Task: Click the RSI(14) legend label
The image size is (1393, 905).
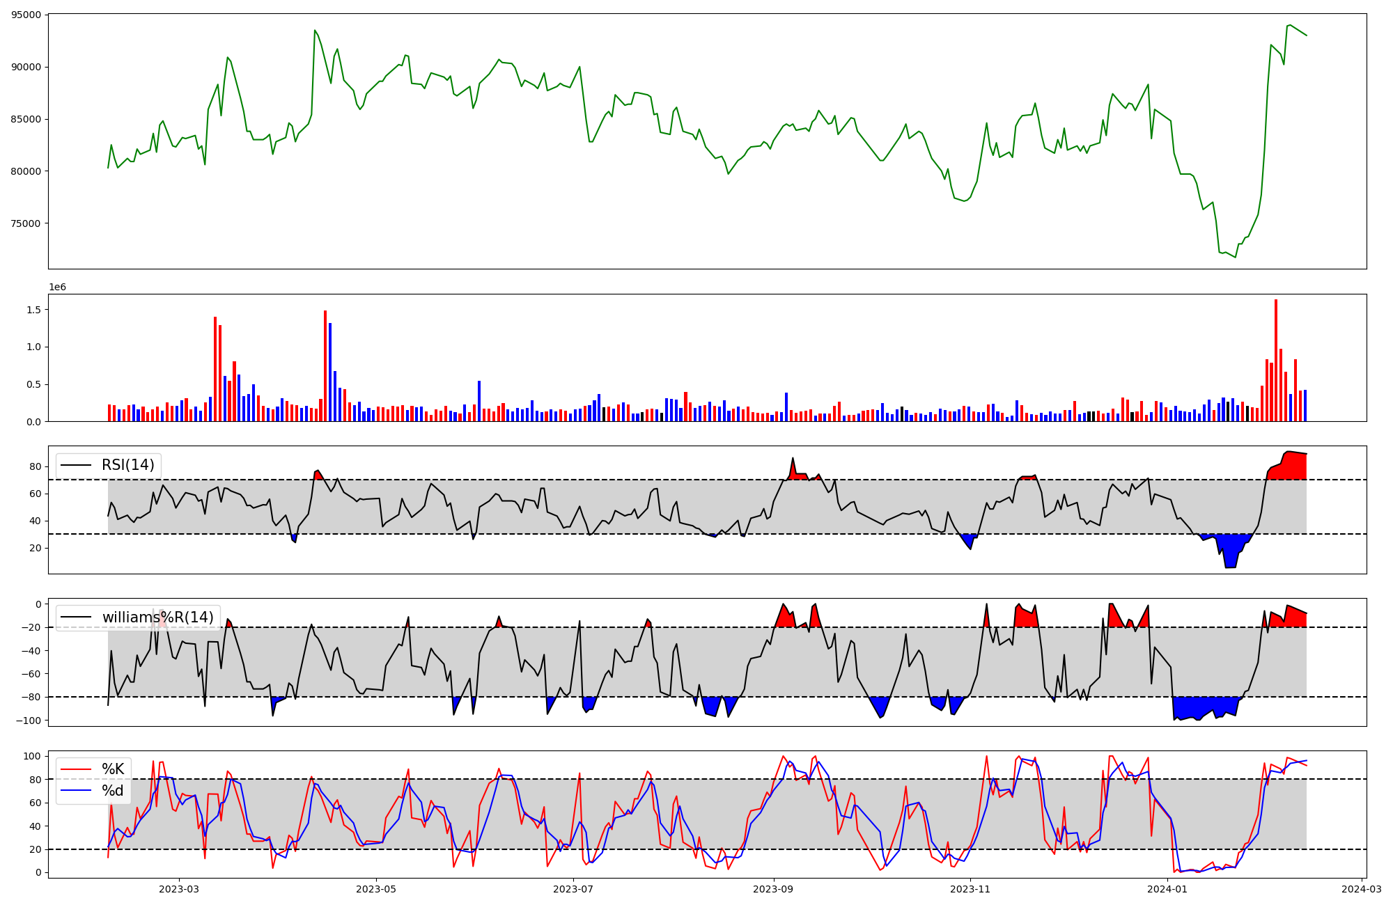Action: click(x=127, y=465)
